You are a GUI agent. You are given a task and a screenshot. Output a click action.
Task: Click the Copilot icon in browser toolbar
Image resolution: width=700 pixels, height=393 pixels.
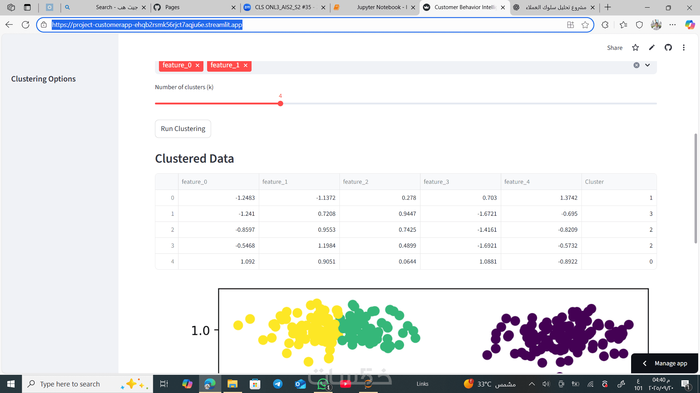[x=689, y=25]
